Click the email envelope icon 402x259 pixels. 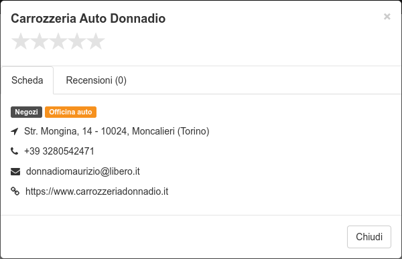15,171
